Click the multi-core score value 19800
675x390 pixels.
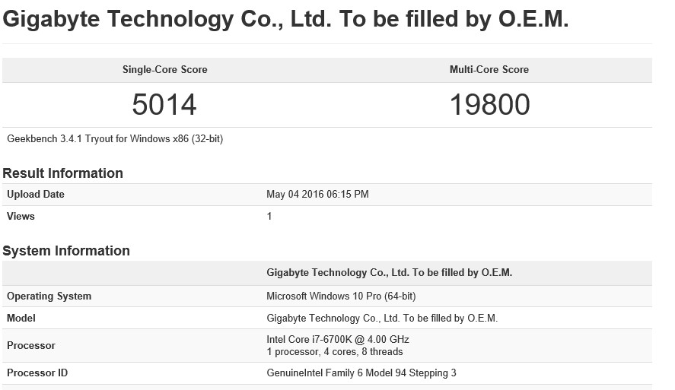pyautogui.click(x=489, y=105)
